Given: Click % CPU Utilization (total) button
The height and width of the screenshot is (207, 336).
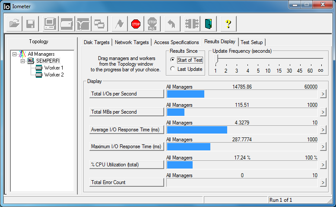Looking at the screenshot, I should tap(127, 165).
